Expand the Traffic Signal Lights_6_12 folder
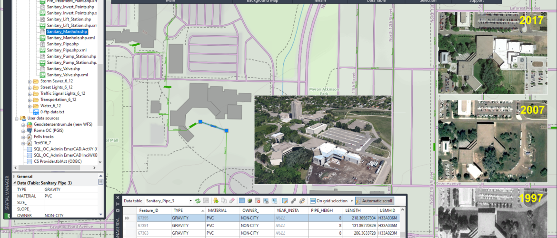The height and width of the screenshot is (238, 557). tap(30, 93)
